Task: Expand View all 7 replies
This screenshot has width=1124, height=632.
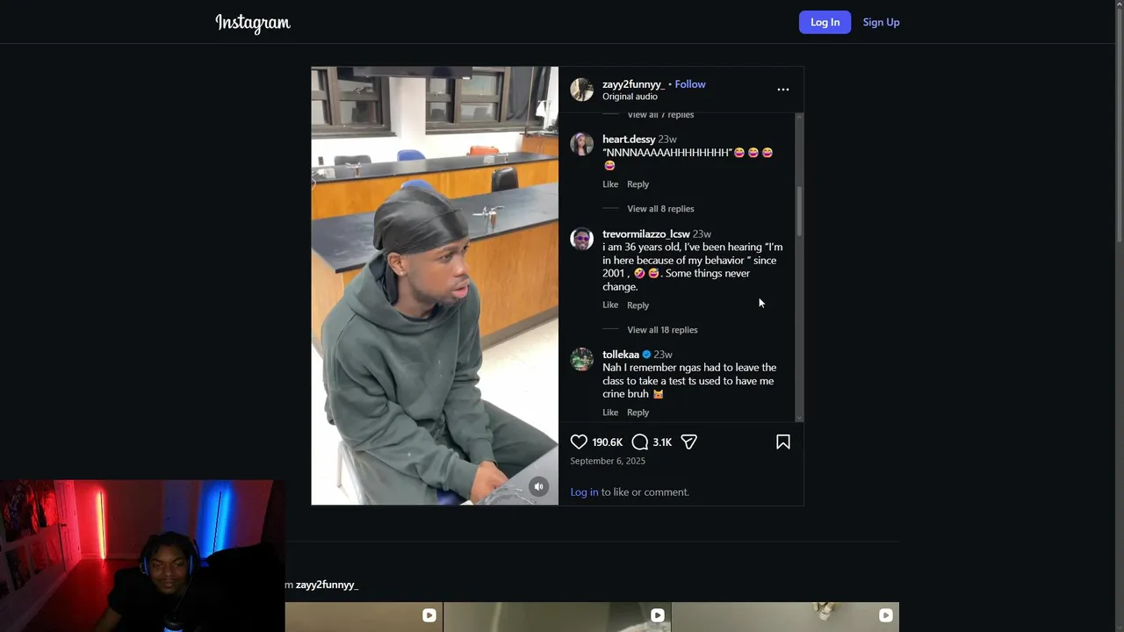Action: click(660, 115)
